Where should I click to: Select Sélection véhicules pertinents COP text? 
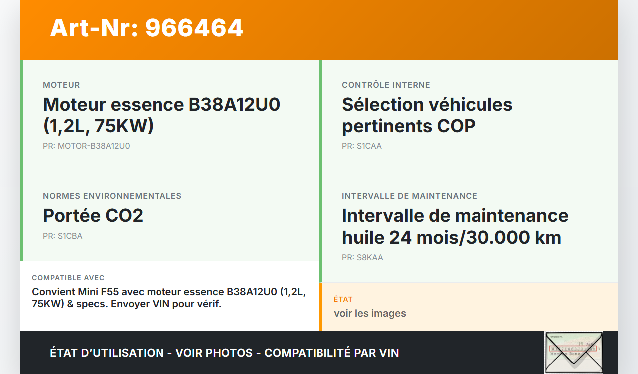pyautogui.click(x=427, y=115)
